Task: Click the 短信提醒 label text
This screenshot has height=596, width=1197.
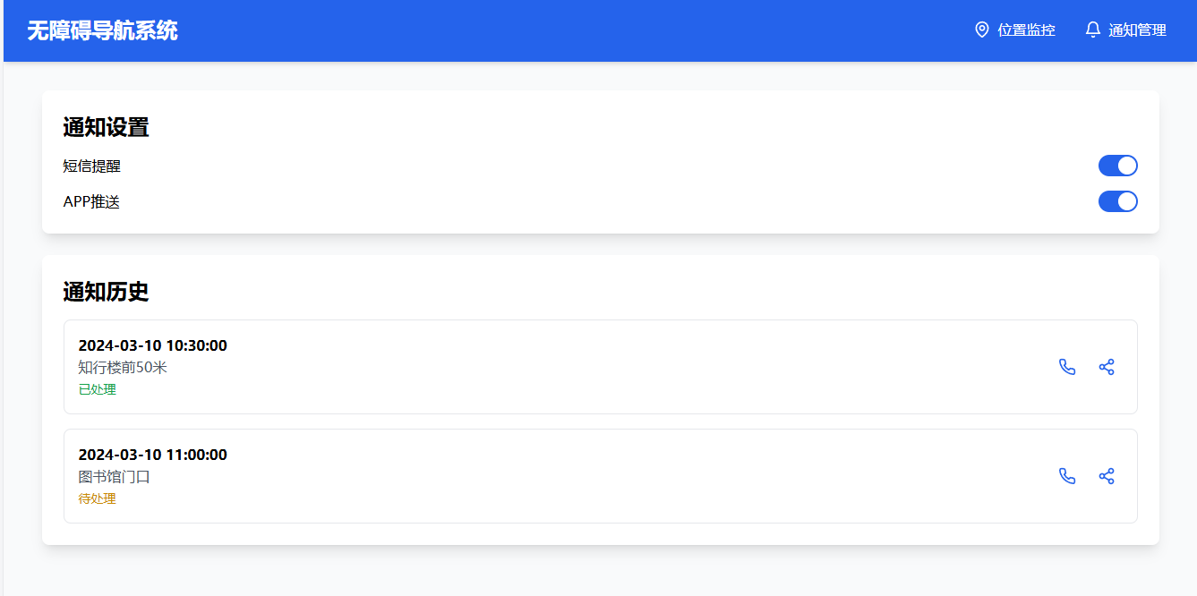Action: click(91, 166)
